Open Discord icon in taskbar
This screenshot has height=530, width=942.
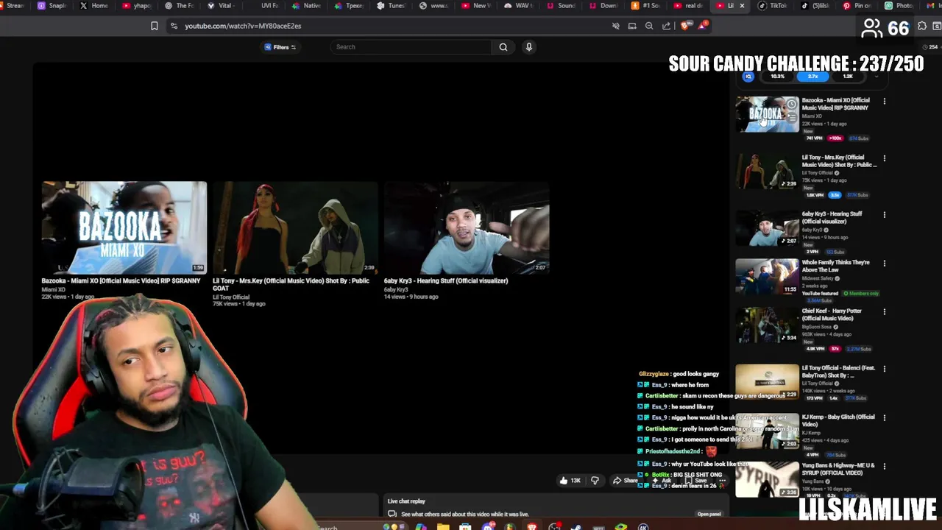click(x=488, y=527)
